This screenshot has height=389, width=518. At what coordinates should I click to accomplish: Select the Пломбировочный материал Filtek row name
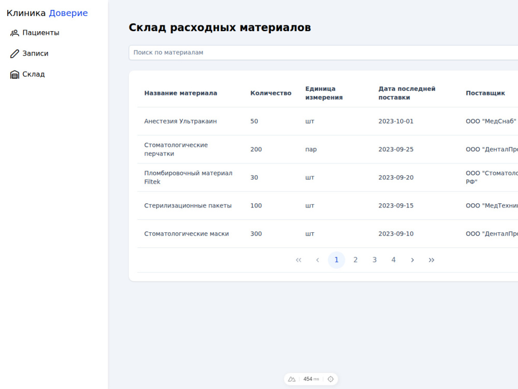[x=189, y=177]
